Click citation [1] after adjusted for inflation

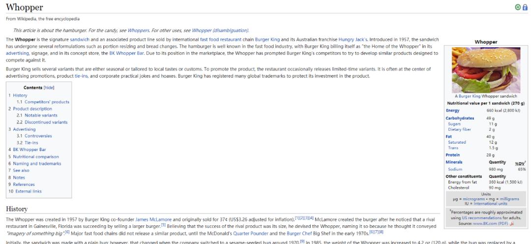pos(297,218)
